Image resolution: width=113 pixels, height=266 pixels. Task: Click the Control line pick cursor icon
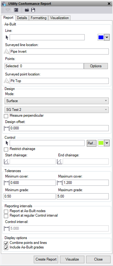point(7,143)
